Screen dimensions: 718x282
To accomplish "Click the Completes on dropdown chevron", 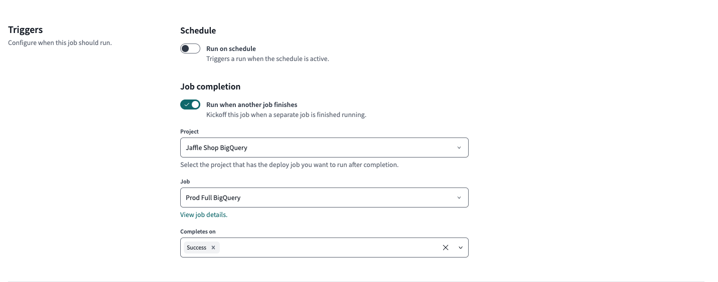I will click(x=460, y=247).
